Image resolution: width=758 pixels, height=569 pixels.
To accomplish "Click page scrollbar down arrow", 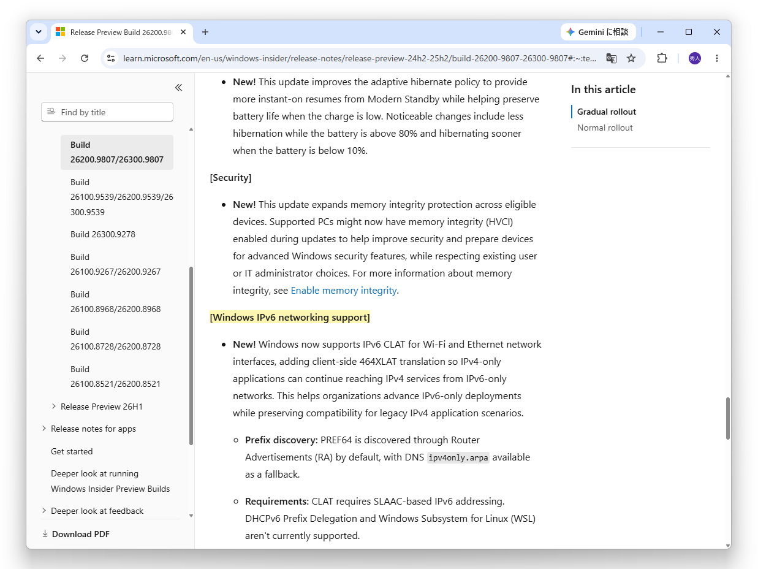I will point(728,544).
